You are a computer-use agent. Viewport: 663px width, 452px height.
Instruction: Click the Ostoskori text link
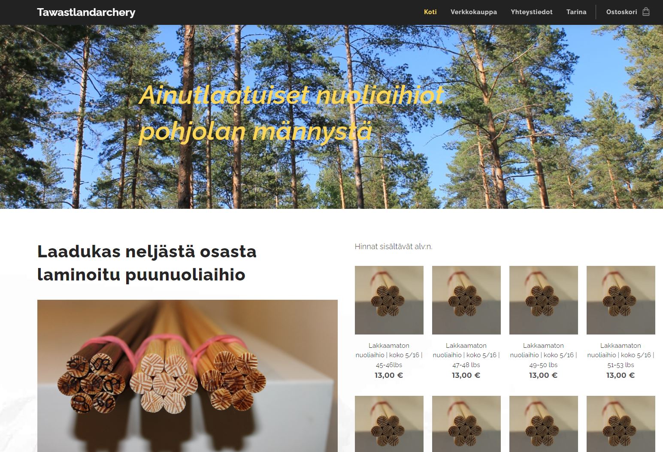(x=621, y=12)
